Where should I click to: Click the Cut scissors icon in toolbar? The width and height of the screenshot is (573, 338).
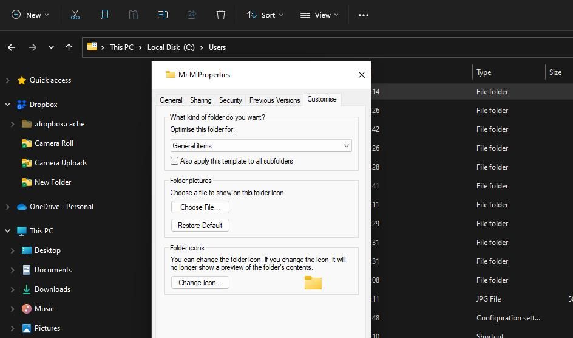coord(75,15)
